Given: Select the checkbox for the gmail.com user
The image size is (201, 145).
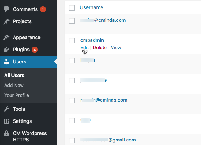Looking at the screenshot, I should pyautogui.click(x=72, y=140).
